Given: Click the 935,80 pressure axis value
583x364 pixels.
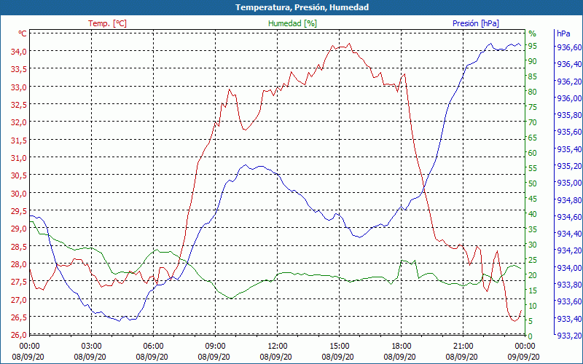Looking at the screenshot, I should (569, 116).
